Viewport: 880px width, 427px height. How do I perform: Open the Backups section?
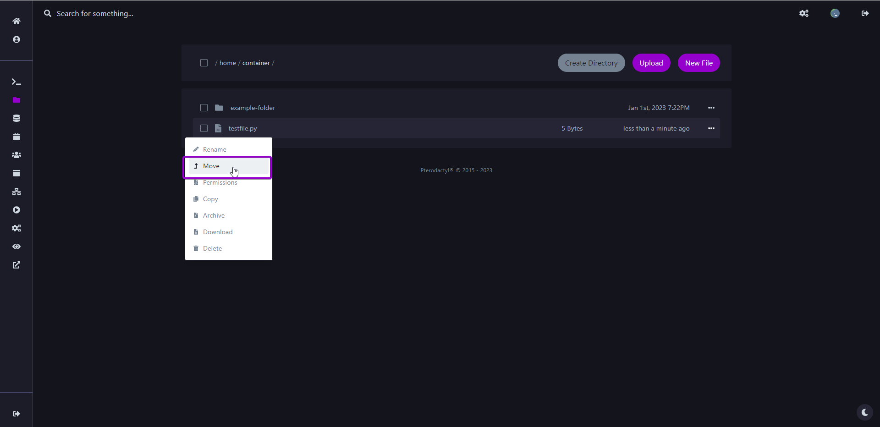click(x=16, y=173)
